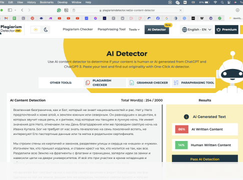The image size is (243, 180).
Task: Open the English - EN language dropdown
Action: 196,29
